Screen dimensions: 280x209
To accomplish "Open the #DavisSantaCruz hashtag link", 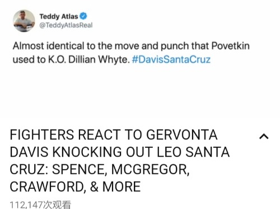I will tap(171, 59).
